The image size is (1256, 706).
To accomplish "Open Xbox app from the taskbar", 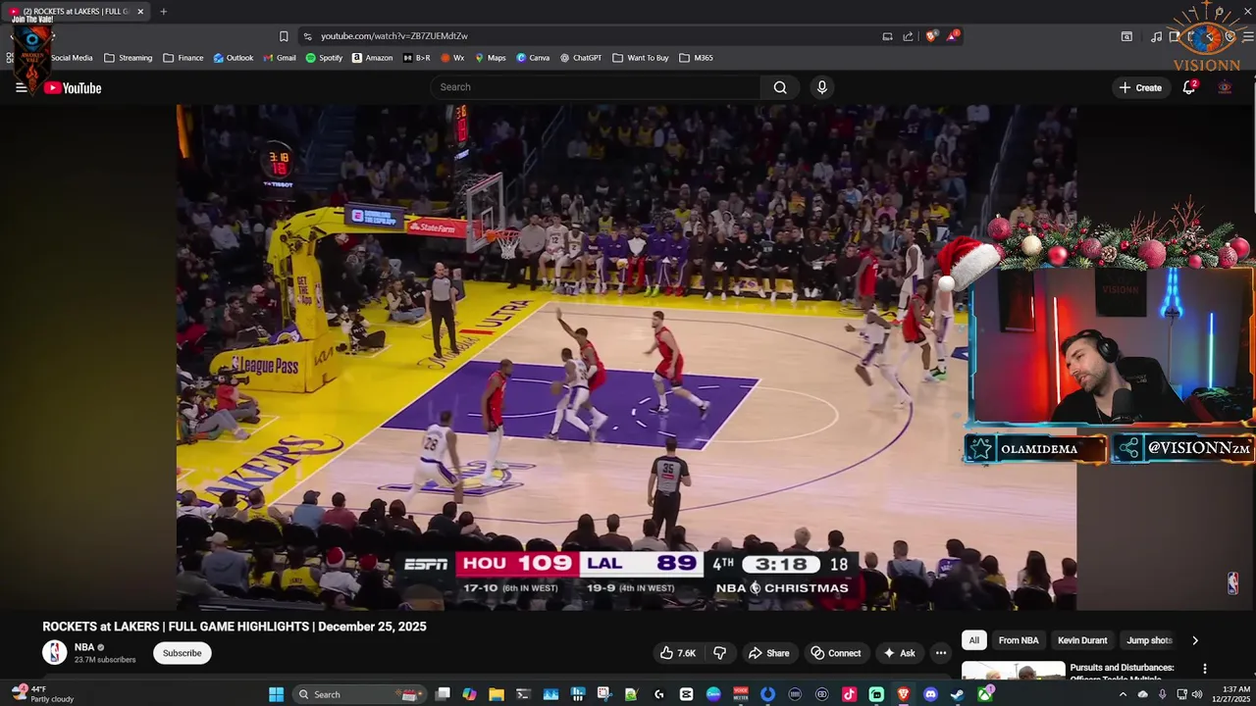I will pos(984,694).
